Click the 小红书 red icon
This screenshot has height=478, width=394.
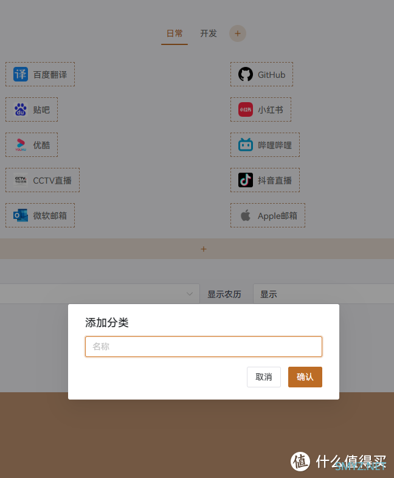pos(246,109)
